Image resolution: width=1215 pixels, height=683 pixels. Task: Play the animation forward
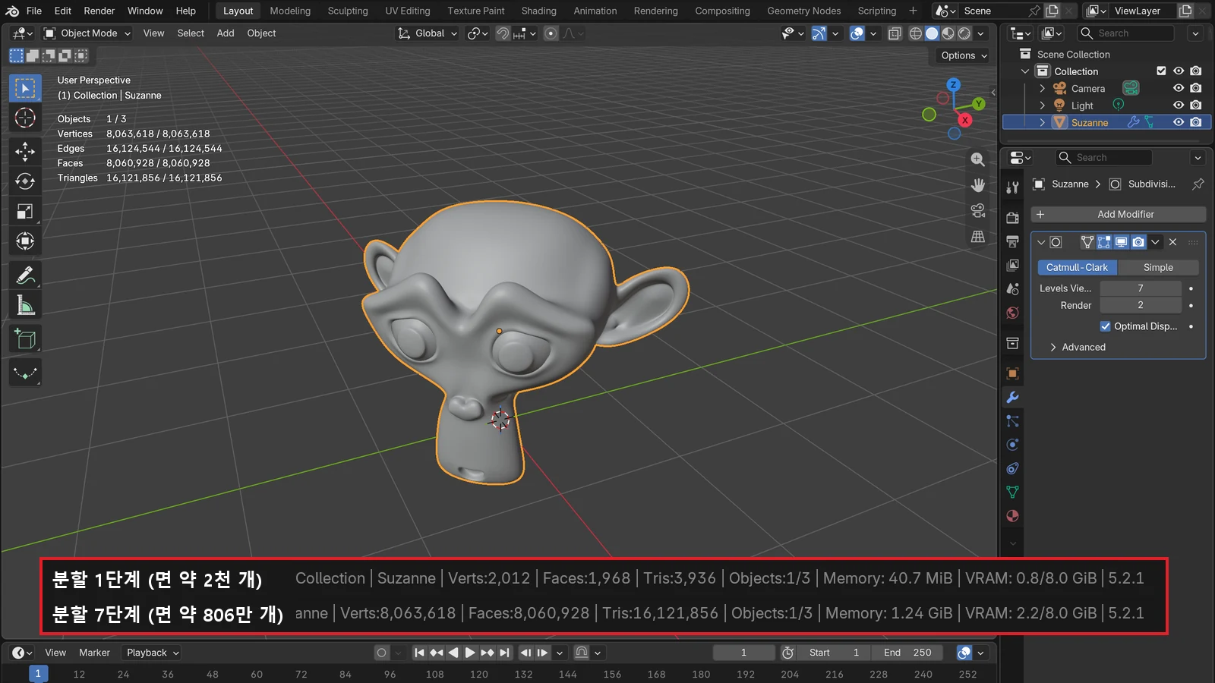coord(470,653)
